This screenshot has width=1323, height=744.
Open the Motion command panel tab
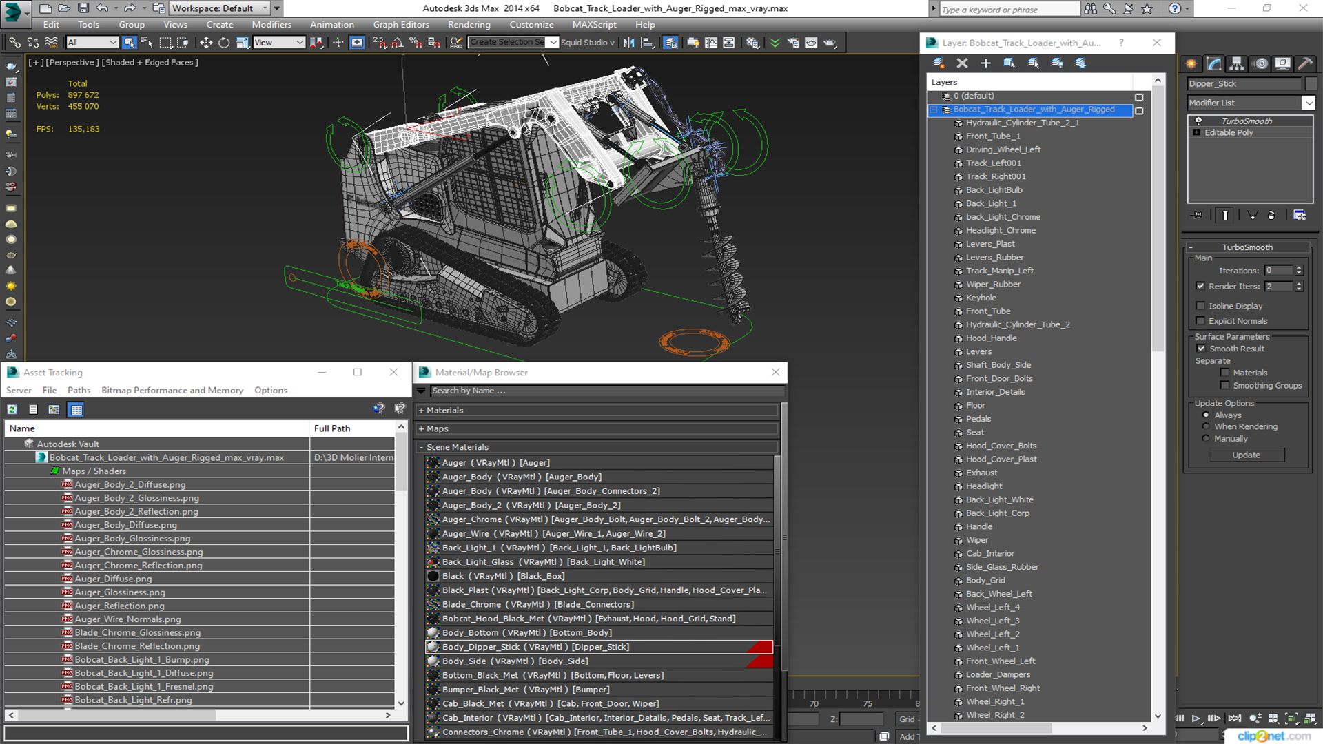[x=1261, y=63]
